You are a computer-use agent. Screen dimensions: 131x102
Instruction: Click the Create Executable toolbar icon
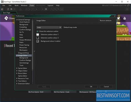click(21, 9)
